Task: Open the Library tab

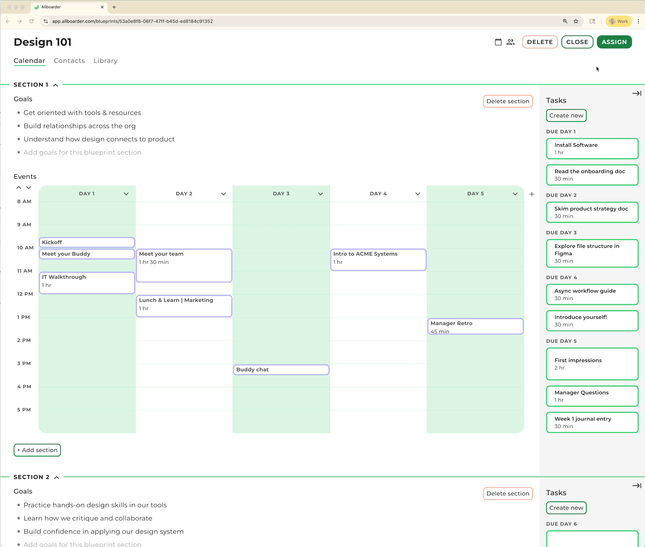Action: pyautogui.click(x=105, y=61)
